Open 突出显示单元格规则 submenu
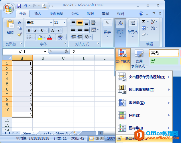The height and width of the screenshot is (143, 181). pos(144,77)
